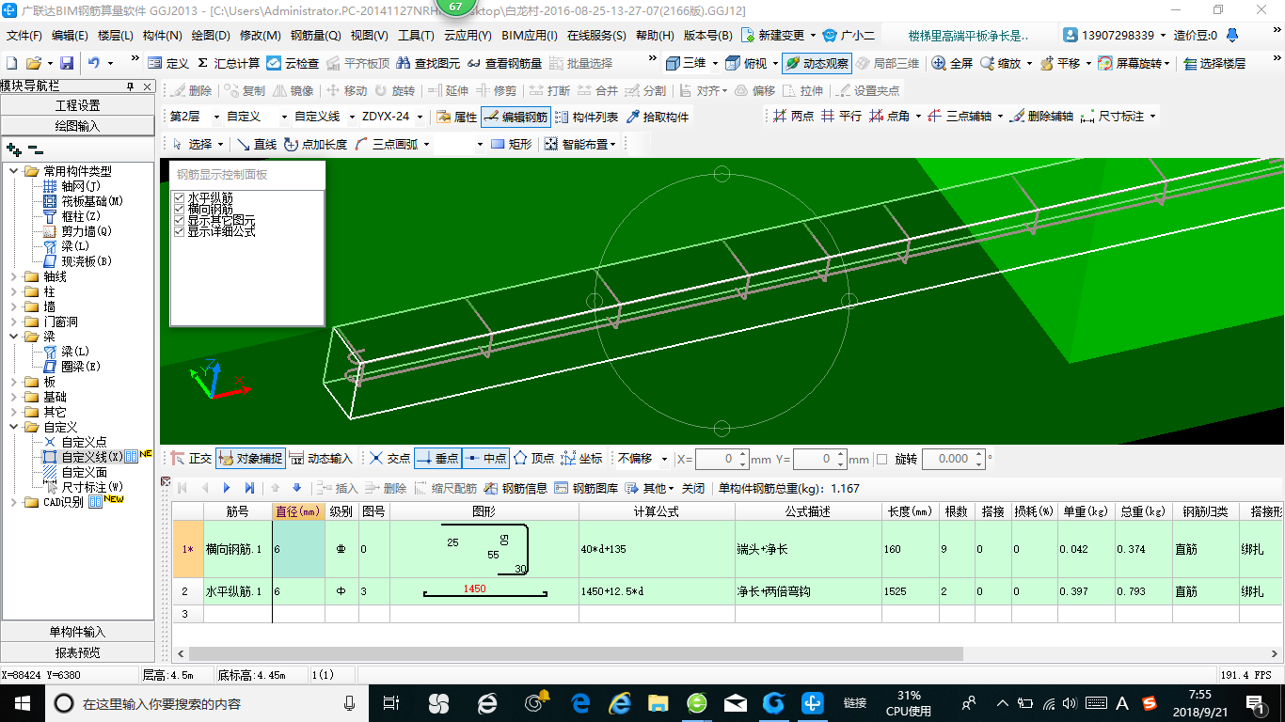Click the 单构件输入 panel button

(77, 632)
